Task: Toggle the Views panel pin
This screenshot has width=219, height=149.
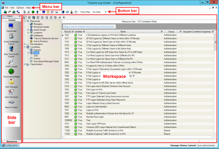Action: click(x=20, y=16)
